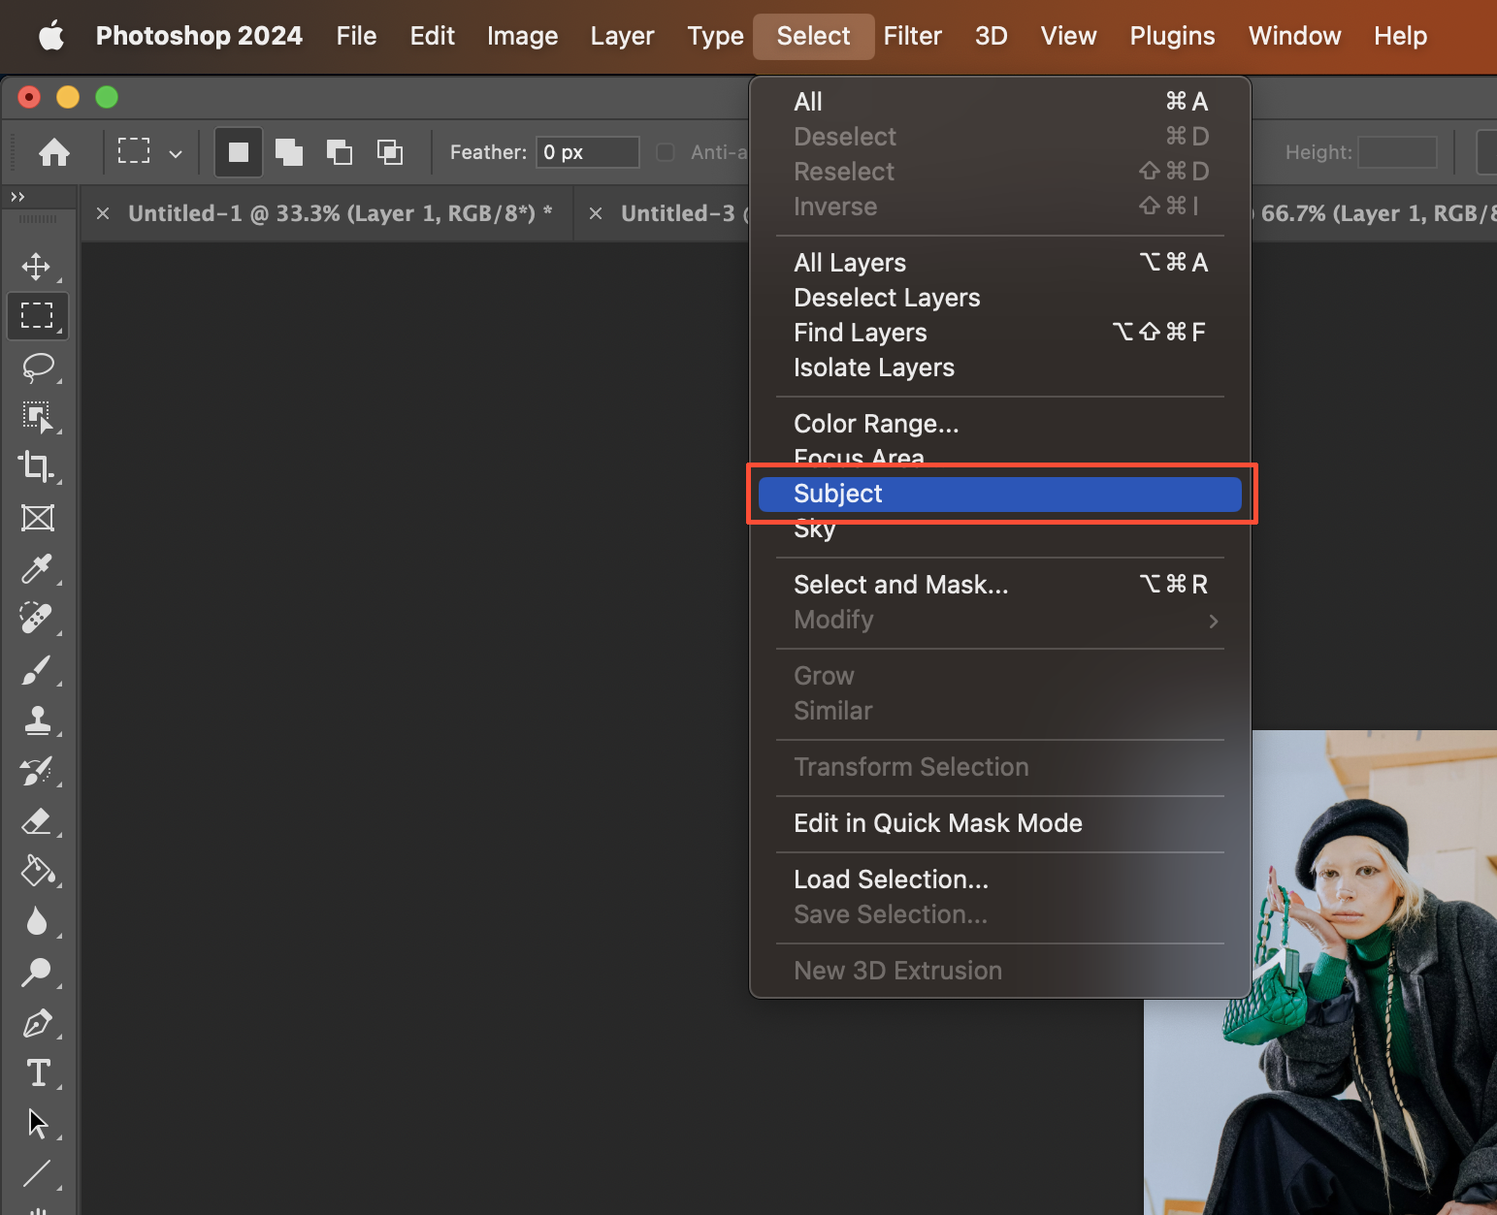Image resolution: width=1497 pixels, height=1215 pixels.
Task: Close the Untitled-3 document tab
Action: [x=596, y=213]
